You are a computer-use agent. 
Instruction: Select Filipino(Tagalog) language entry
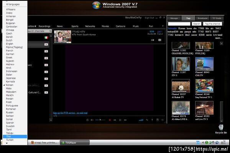coord(15,47)
